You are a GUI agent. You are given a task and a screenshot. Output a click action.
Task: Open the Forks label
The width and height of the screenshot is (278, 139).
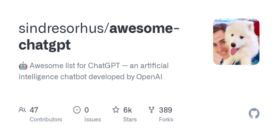(166, 120)
